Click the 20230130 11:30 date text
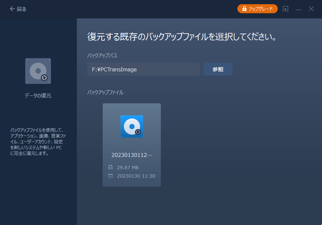 (136, 176)
